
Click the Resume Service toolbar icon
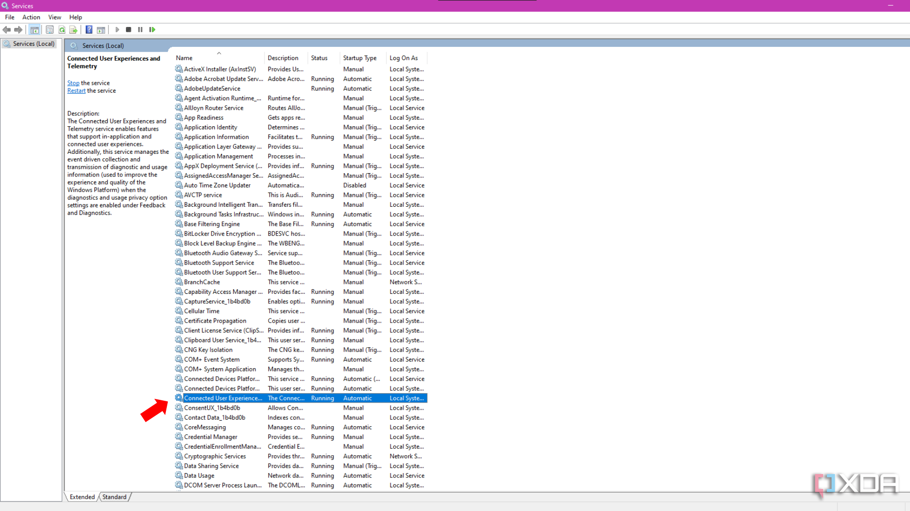coord(153,29)
